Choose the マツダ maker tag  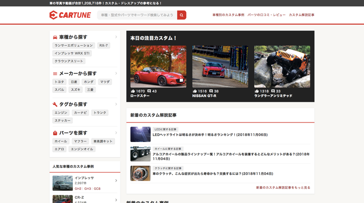click(x=105, y=82)
